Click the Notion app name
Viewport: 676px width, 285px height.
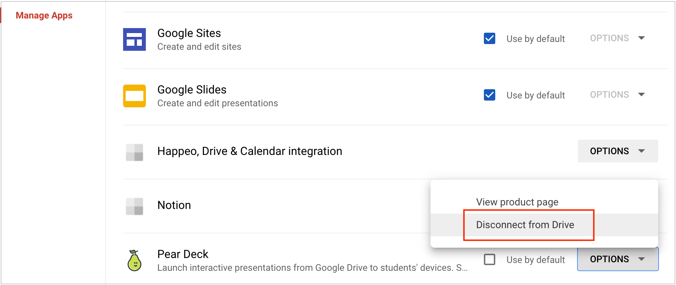174,205
